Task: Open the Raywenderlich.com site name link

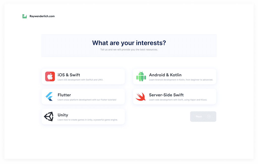Action: (42, 16)
